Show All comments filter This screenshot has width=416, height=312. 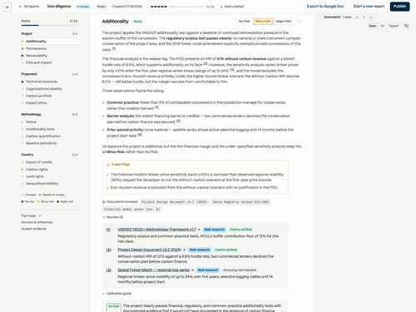382,26
